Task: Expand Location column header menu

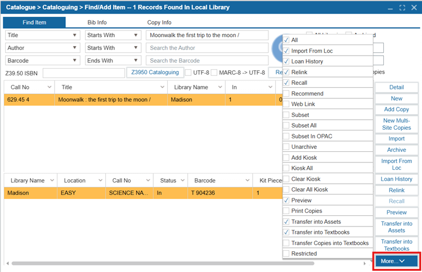Action: coord(100,180)
